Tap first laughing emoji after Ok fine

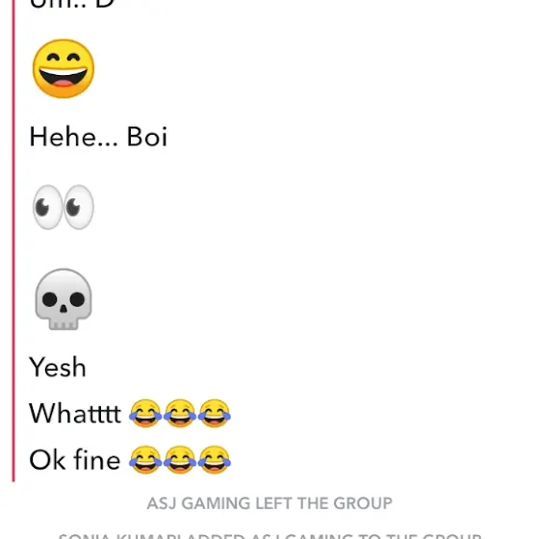pyautogui.click(x=145, y=460)
